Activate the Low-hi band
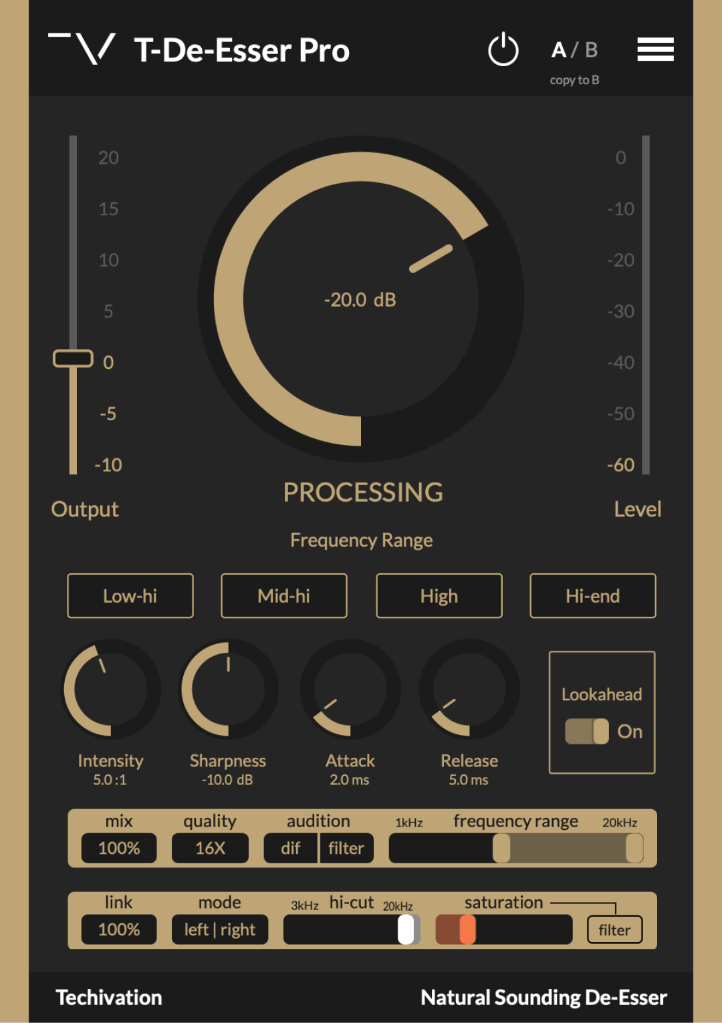Viewport: 722px width, 1023px height. [130, 595]
